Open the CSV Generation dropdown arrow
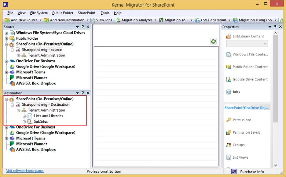 tap(229, 20)
